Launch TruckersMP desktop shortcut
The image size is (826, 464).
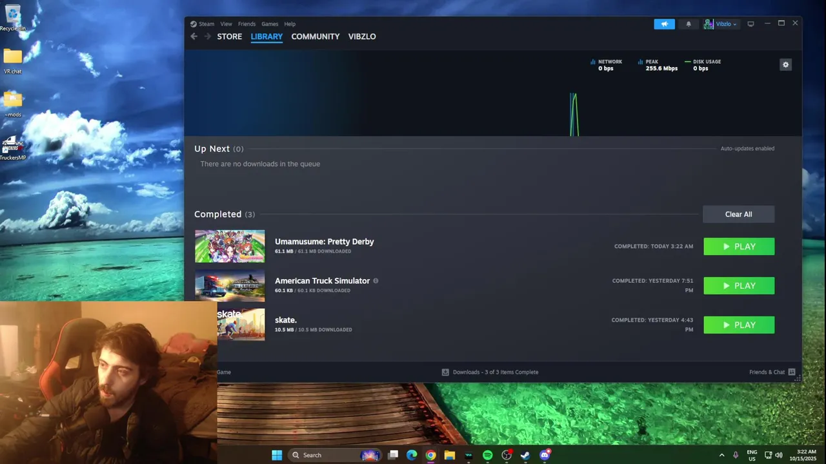coord(12,148)
